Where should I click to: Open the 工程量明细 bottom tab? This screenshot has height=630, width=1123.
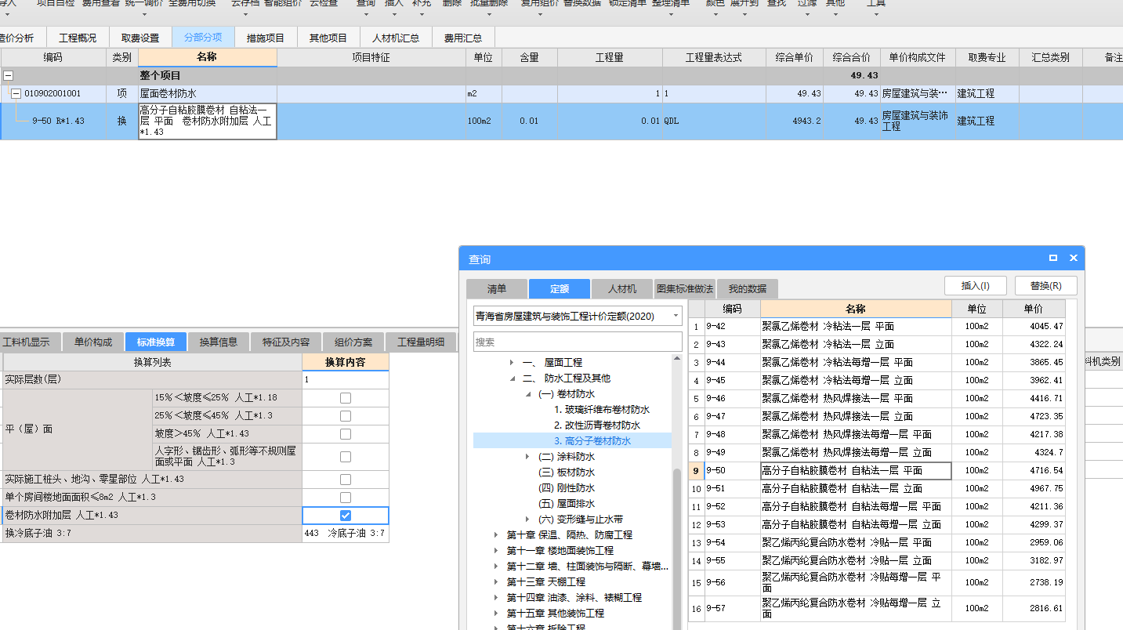pyautogui.click(x=421, y=342)
